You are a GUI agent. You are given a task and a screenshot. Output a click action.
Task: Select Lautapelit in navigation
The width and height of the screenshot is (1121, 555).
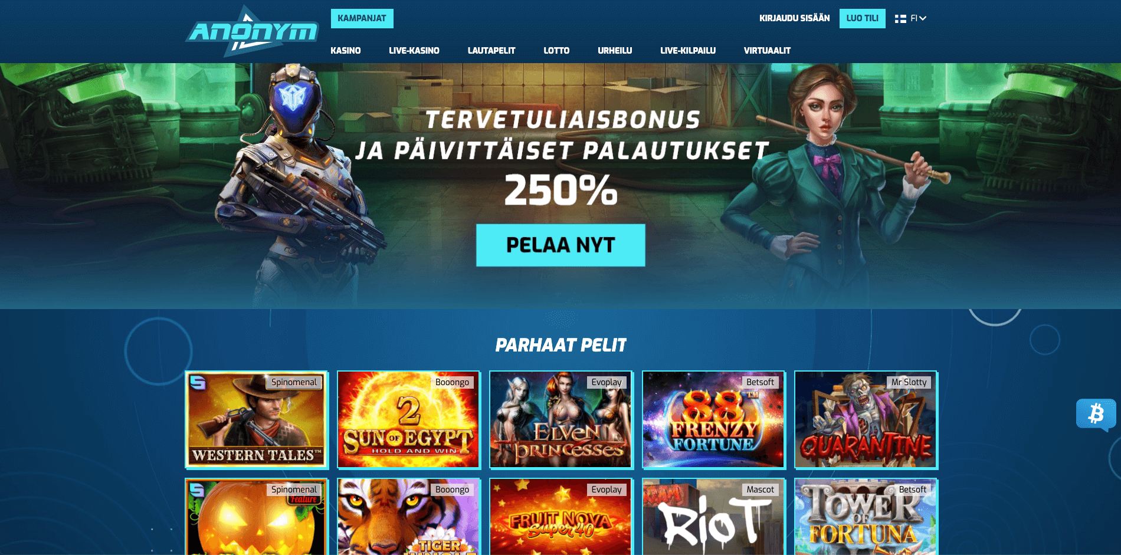coord(491,51)
